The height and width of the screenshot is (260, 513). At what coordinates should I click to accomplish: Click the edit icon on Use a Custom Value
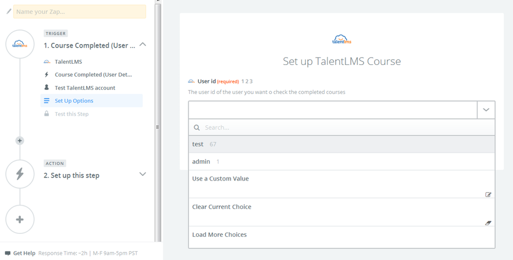coord(488,194)
